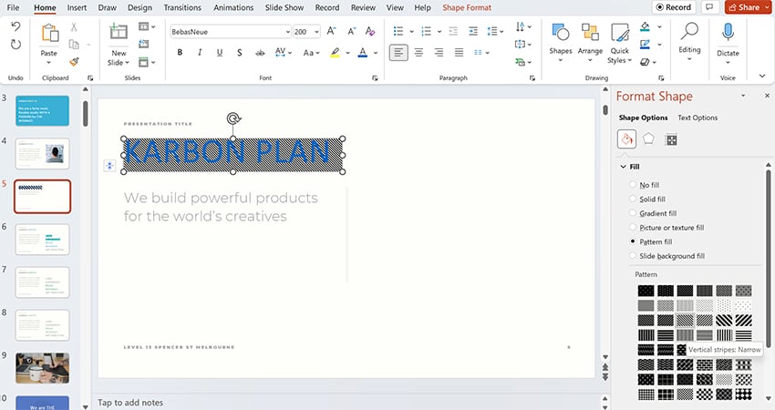Select the No fill radio button

(634, 185)
